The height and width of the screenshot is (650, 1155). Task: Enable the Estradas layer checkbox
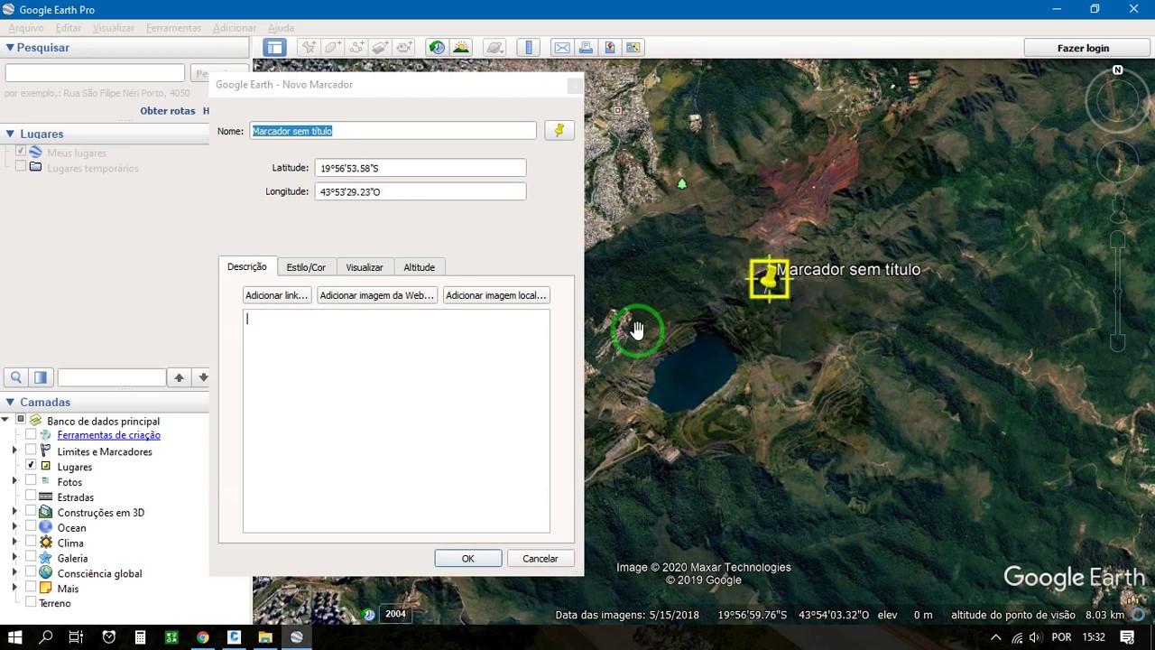[31, 497]
